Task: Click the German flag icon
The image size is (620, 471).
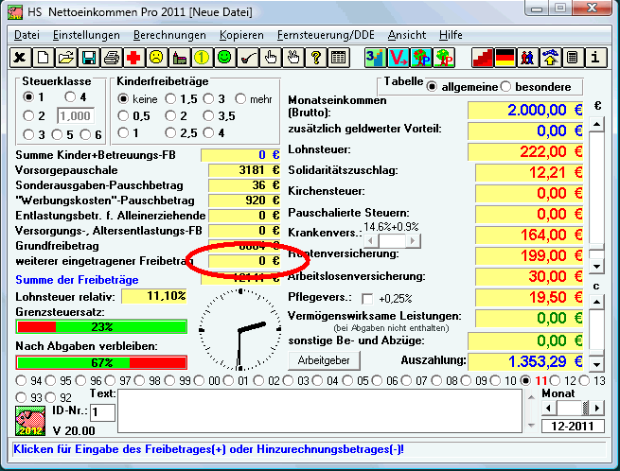Action: (x=505, y=58)
